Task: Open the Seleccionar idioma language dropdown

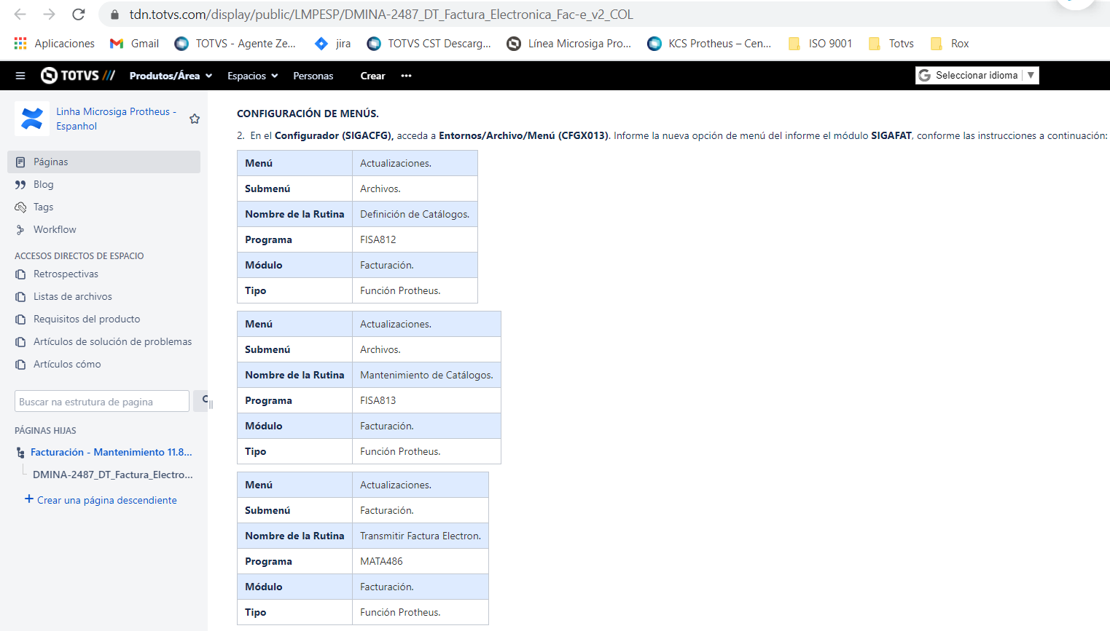Action: coord(977,76)
